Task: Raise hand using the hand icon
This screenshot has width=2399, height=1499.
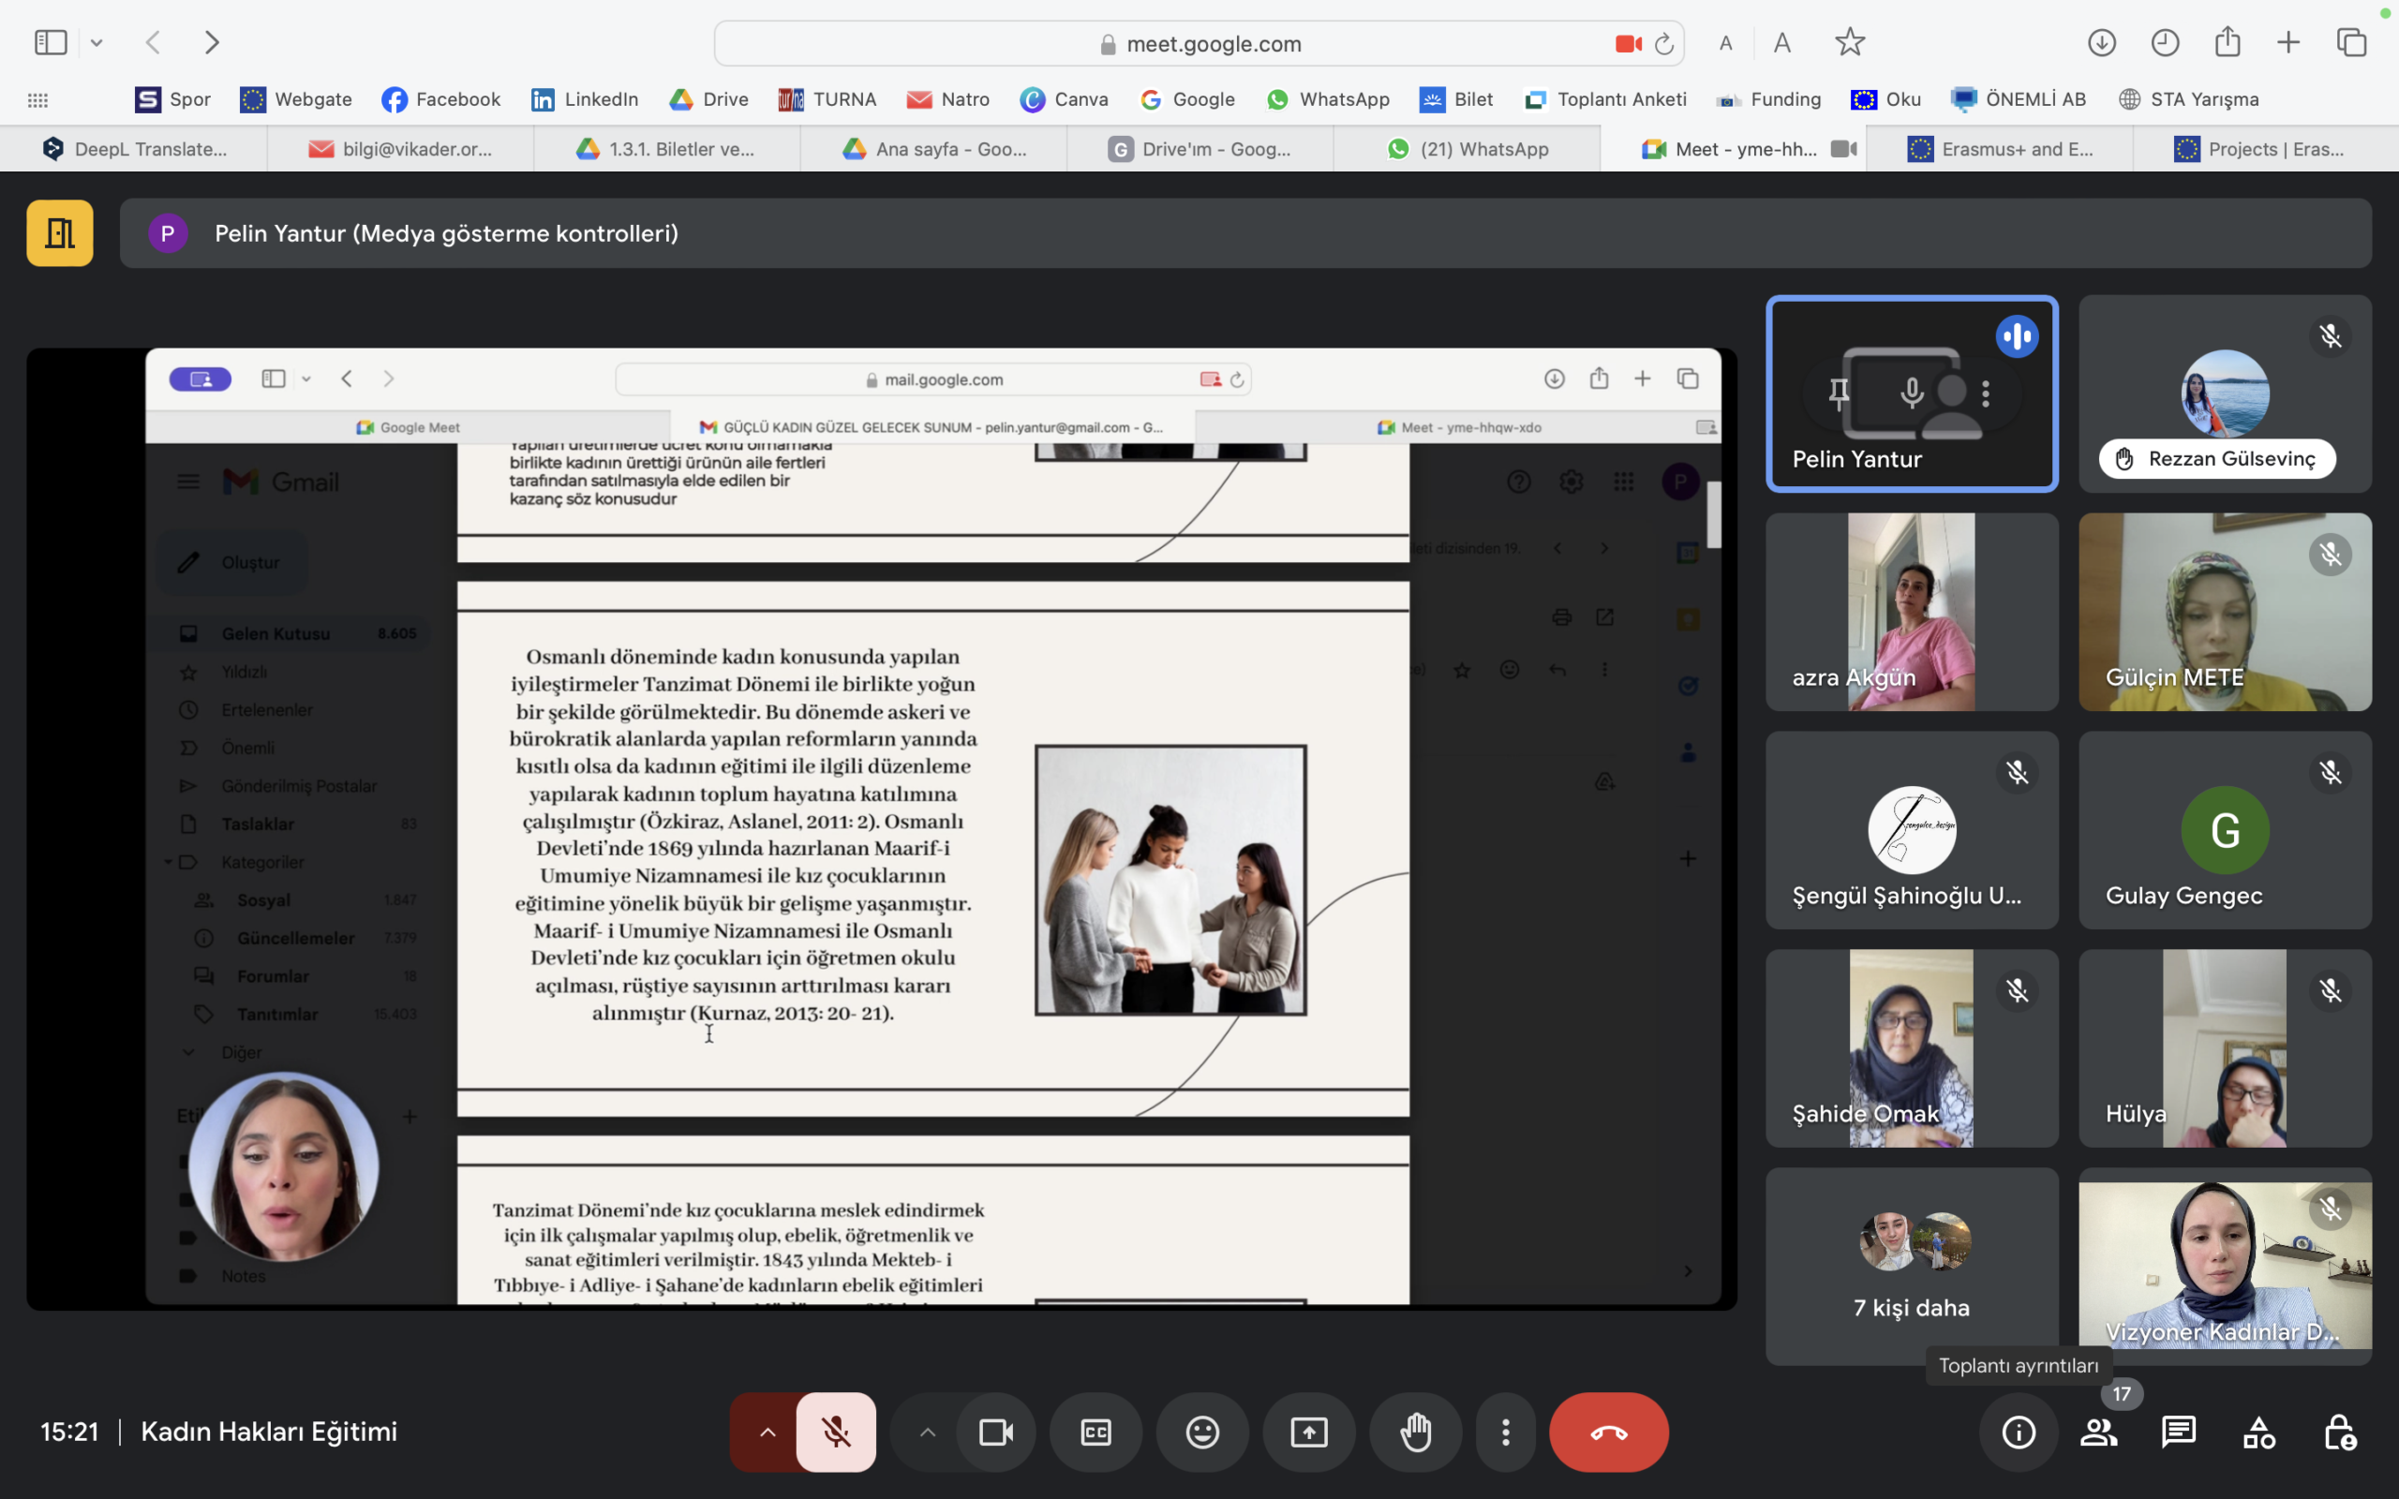Action: click(x=1416, y=1432)
